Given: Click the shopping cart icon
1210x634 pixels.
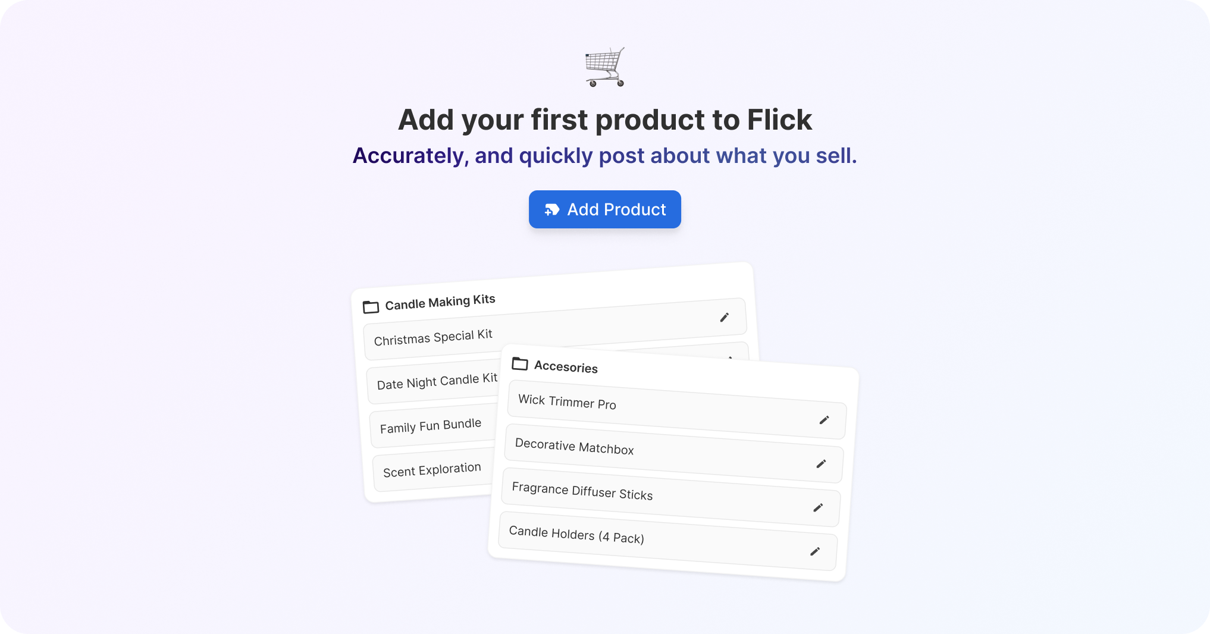Looking at the screenshot, I should [x=605, y=67].
